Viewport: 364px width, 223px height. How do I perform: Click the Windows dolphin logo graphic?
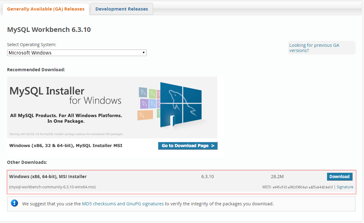[181, 105]
